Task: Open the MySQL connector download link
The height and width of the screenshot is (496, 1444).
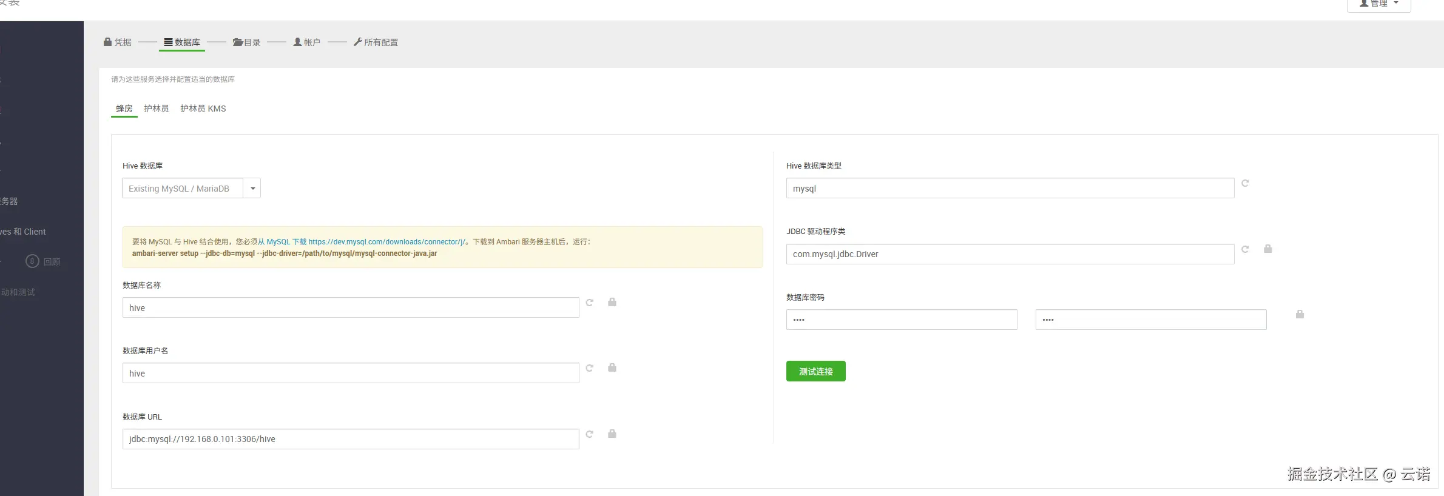Action: (386, 241)
